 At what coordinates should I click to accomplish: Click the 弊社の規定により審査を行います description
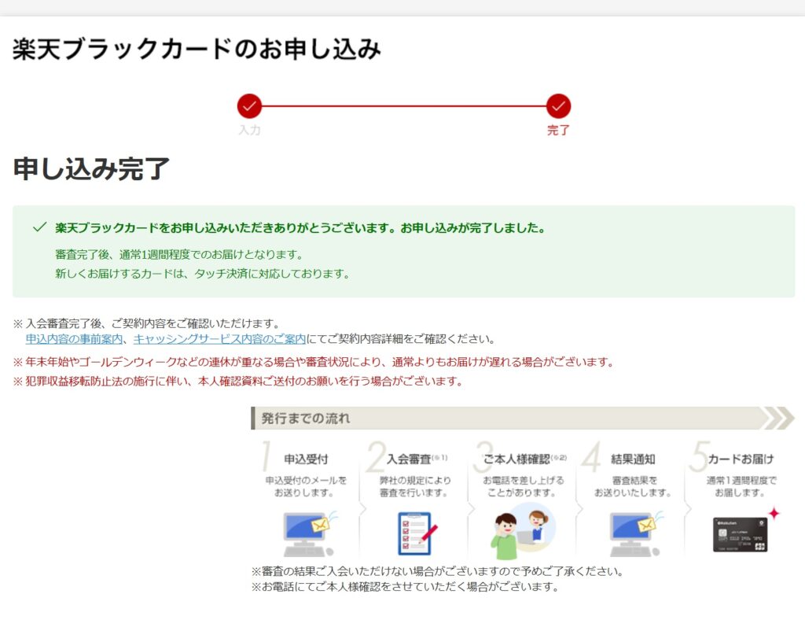(x=415, y=486)
